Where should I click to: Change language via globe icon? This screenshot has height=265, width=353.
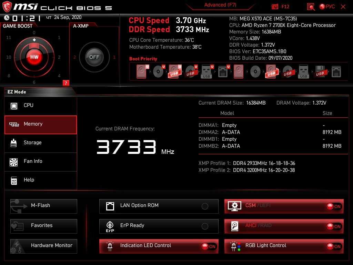click(322, 7)
